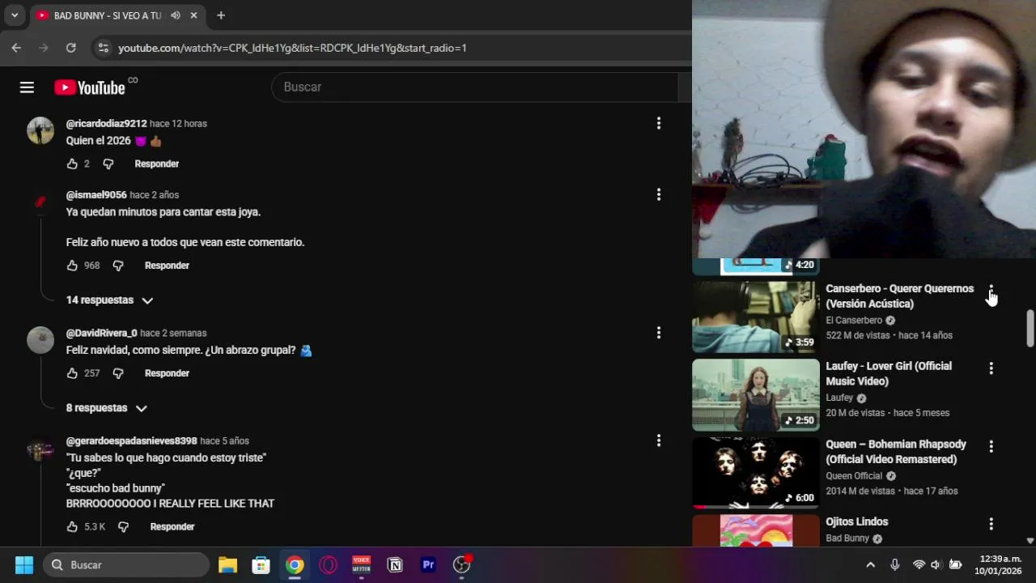This screenshot has width=1036, height=583.
Task: Click the avatar of @DavidRivera_0
Action: 40,340
